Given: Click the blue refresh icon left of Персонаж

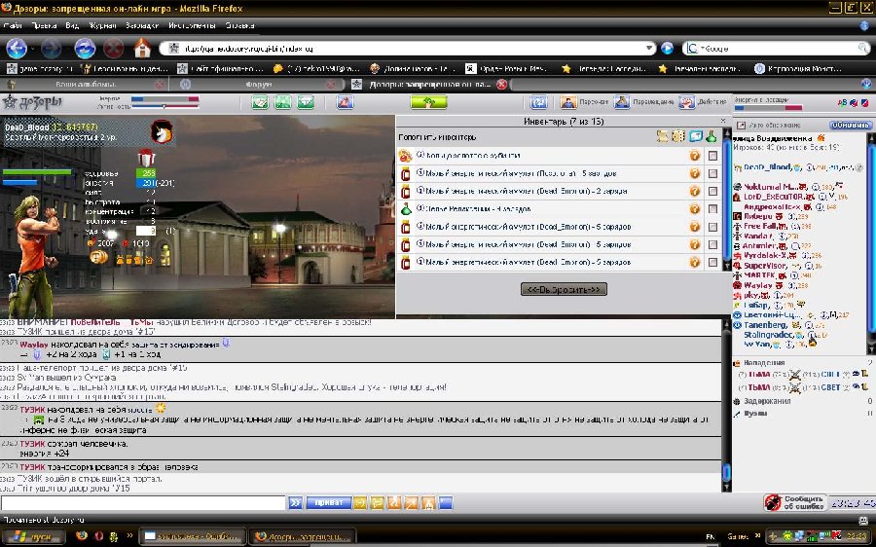Looking at the screenshot, I should [x=538, y=102].
